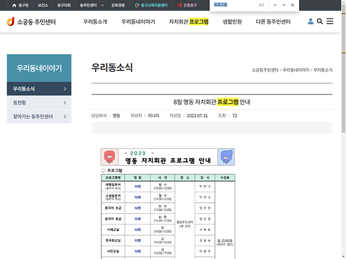The image size is (346, 259).
Task: Select 동현황 in the sidebar
Action: (39, 103)
